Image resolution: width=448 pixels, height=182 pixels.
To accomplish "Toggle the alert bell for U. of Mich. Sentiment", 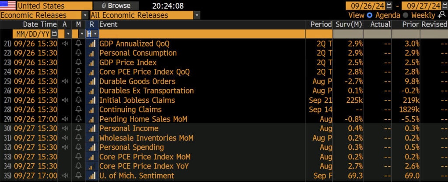I will coord(79,176).
